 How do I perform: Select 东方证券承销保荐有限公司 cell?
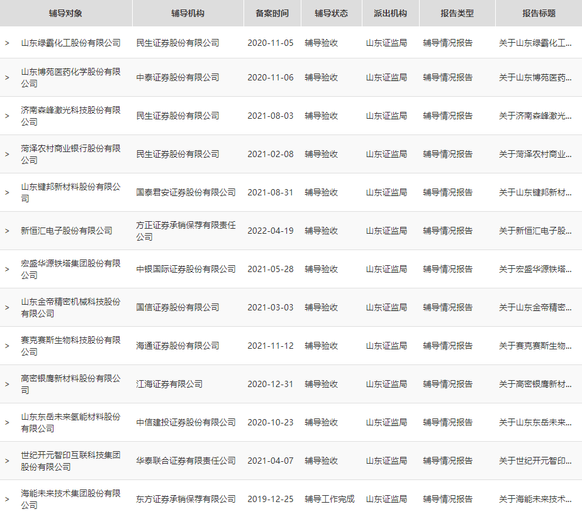[x=186, y=499]
